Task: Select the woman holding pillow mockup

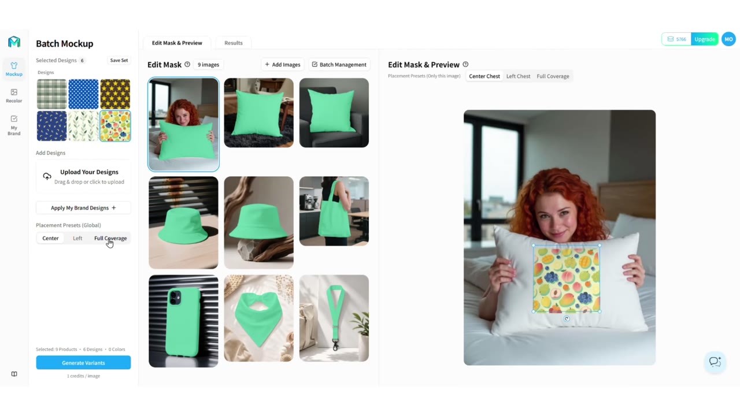Action: pos(183,124)
